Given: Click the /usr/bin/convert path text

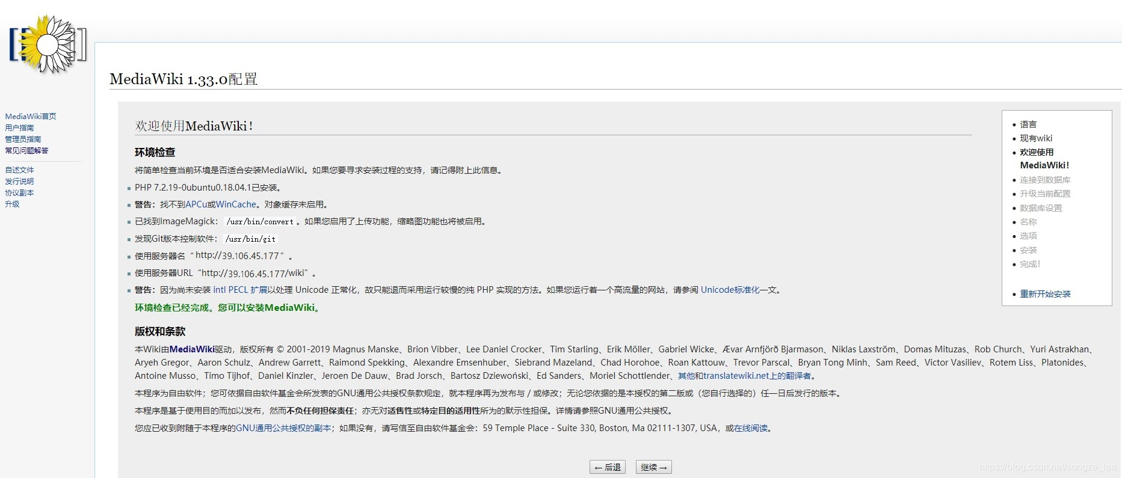Looking at the screenshot, I should click(x=260, y=222).
